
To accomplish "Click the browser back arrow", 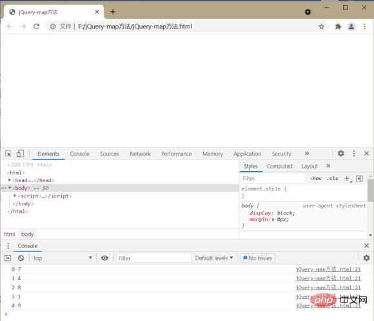I will coord(10,26).
